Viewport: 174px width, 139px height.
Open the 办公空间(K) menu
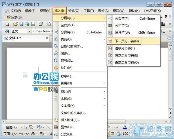tap(152, 11)
